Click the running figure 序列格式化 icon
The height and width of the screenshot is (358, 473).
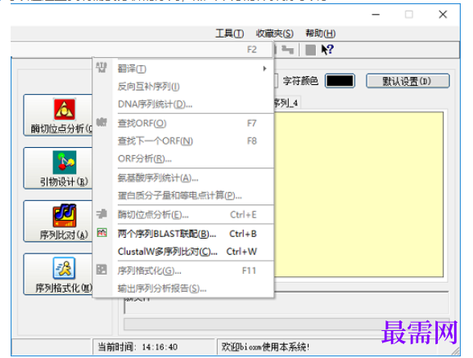64,268
